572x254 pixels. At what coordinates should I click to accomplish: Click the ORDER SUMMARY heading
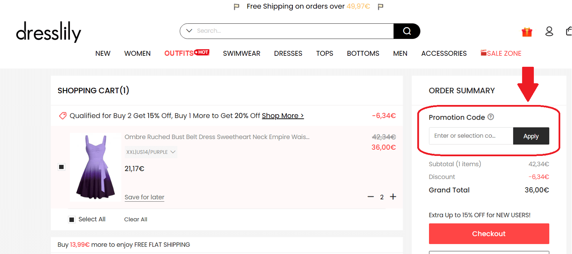tap(462, 91)
